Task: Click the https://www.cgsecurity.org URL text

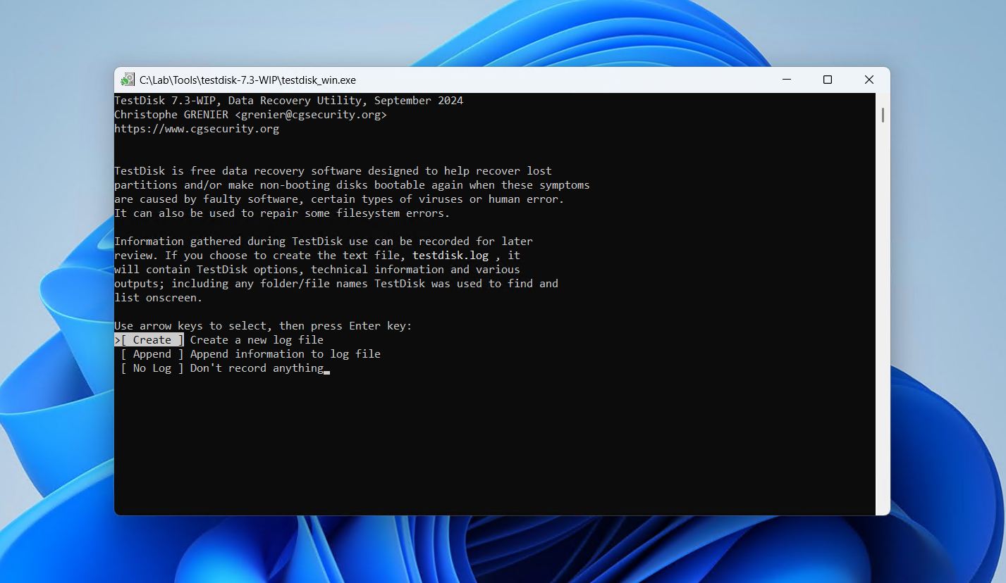Action: [197, 129]
